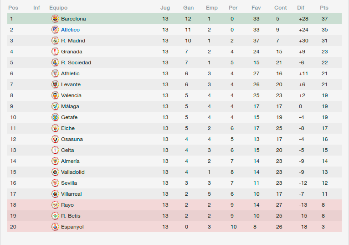The image size is (349, 245).
Task: Click the R. Madrid crest icon
Action: click(55, 41)
